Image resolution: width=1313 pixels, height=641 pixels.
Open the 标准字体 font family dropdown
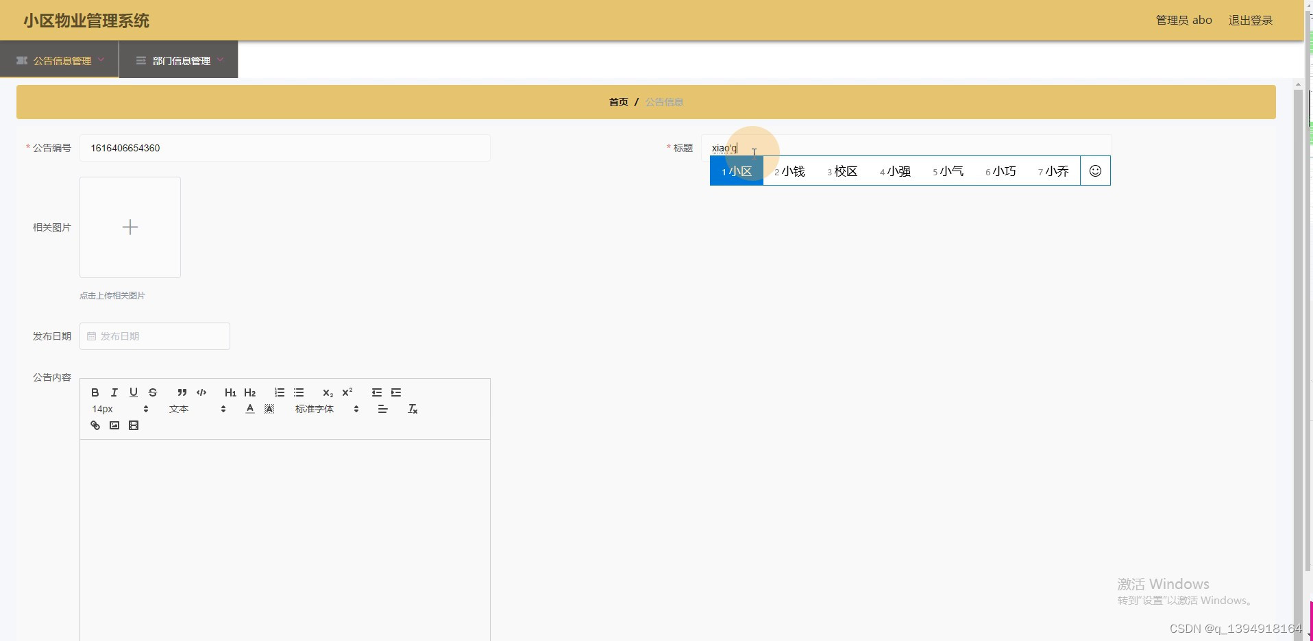coord(327,409)
